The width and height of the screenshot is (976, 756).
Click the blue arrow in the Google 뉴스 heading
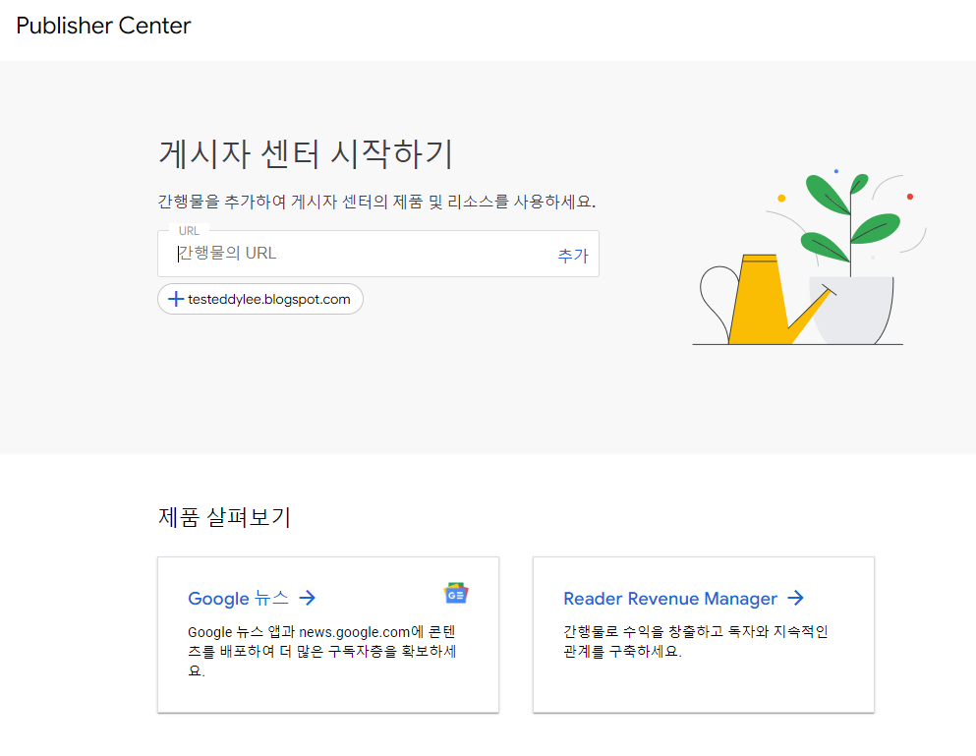pyautogui.click(x=309, y=598)
